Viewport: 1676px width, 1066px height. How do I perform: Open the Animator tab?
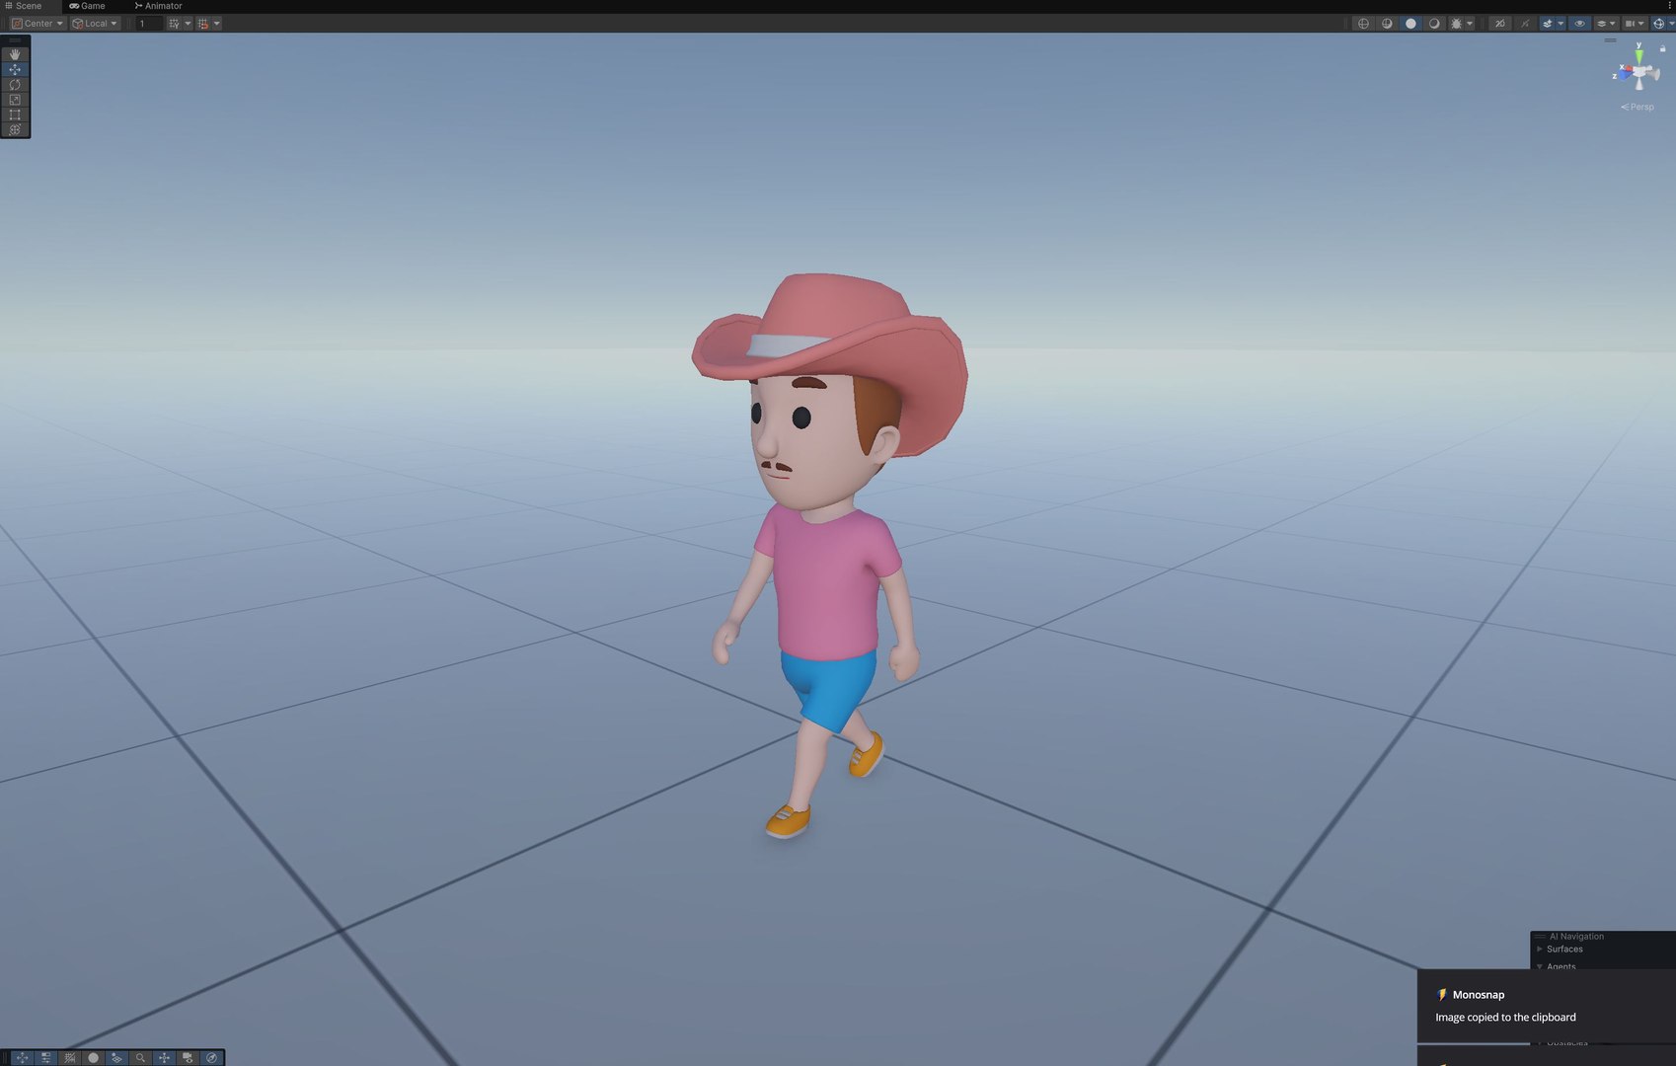point(158,6)
